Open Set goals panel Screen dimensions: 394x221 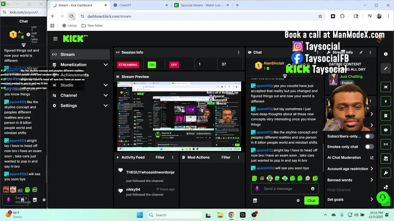tap(350, 200)
